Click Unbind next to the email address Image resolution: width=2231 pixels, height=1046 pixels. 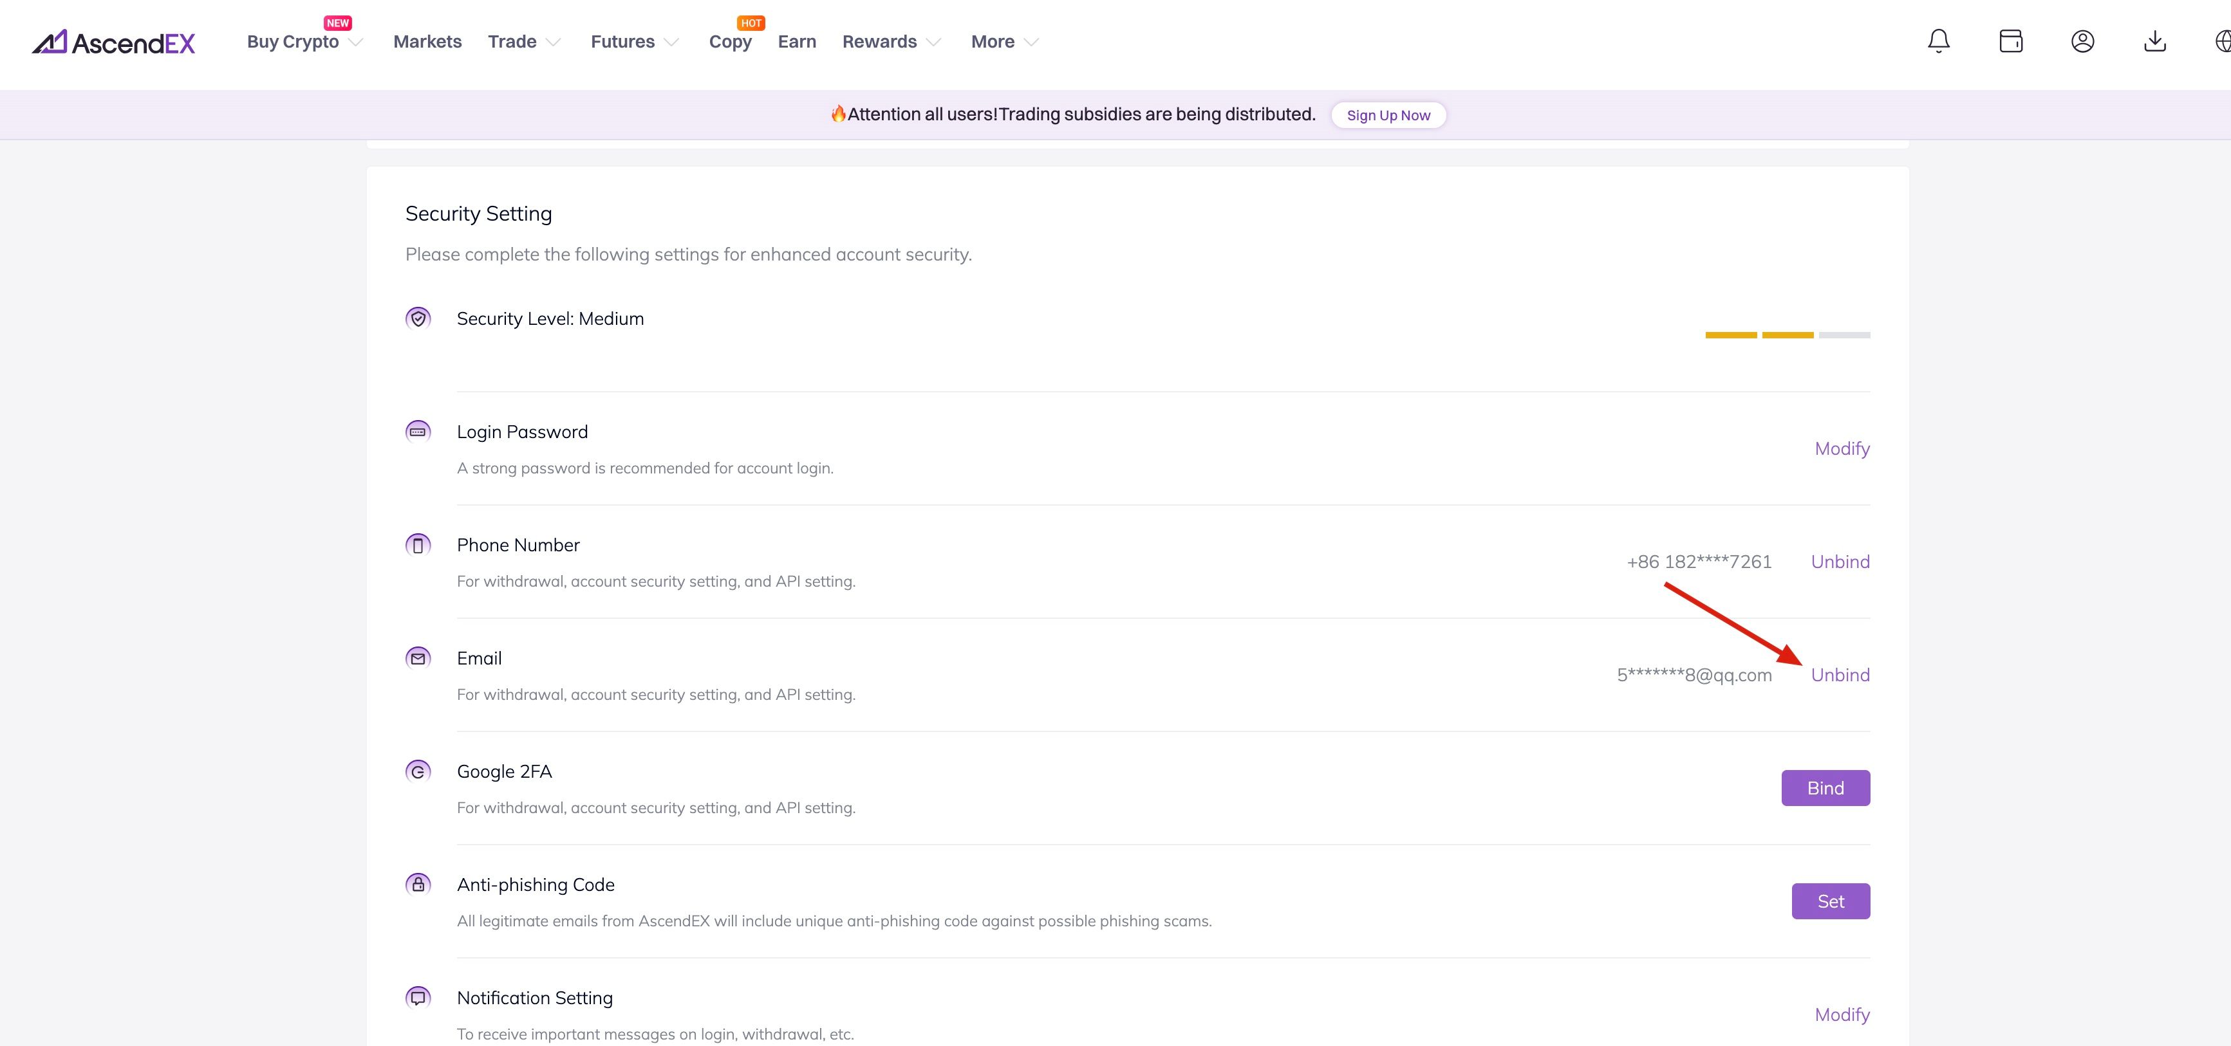[x=1840, y=675]
